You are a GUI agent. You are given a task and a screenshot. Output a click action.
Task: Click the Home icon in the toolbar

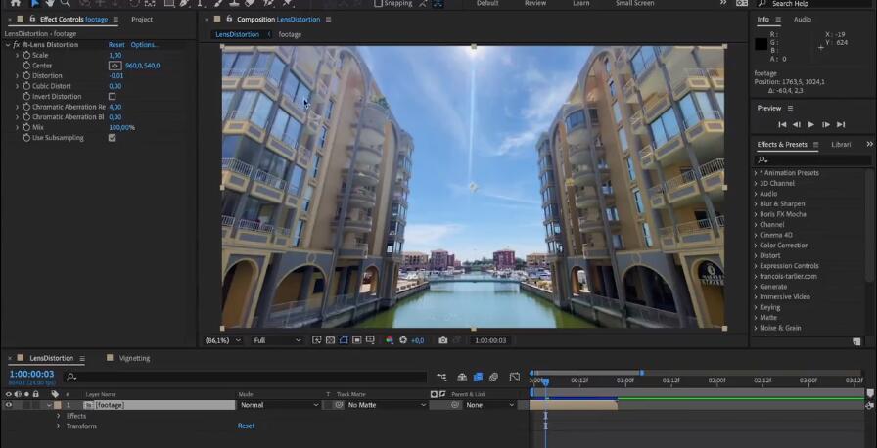coord(15,3)
